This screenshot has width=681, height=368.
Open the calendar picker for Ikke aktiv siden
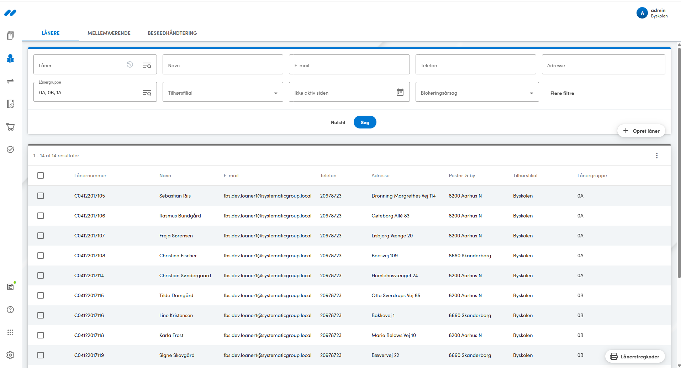point(400,92)
